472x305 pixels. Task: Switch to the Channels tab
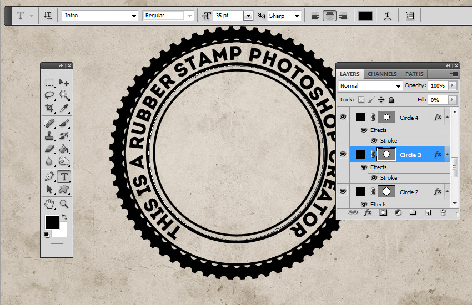(382, 74)
